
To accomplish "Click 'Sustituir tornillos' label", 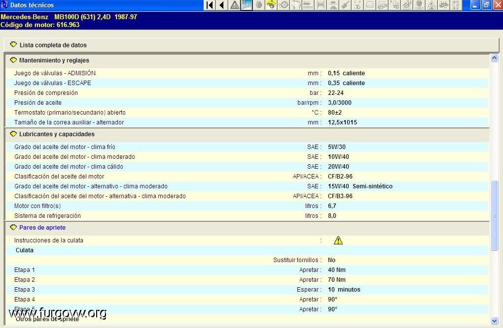I will pyautogui.click(x=296, y=260).
